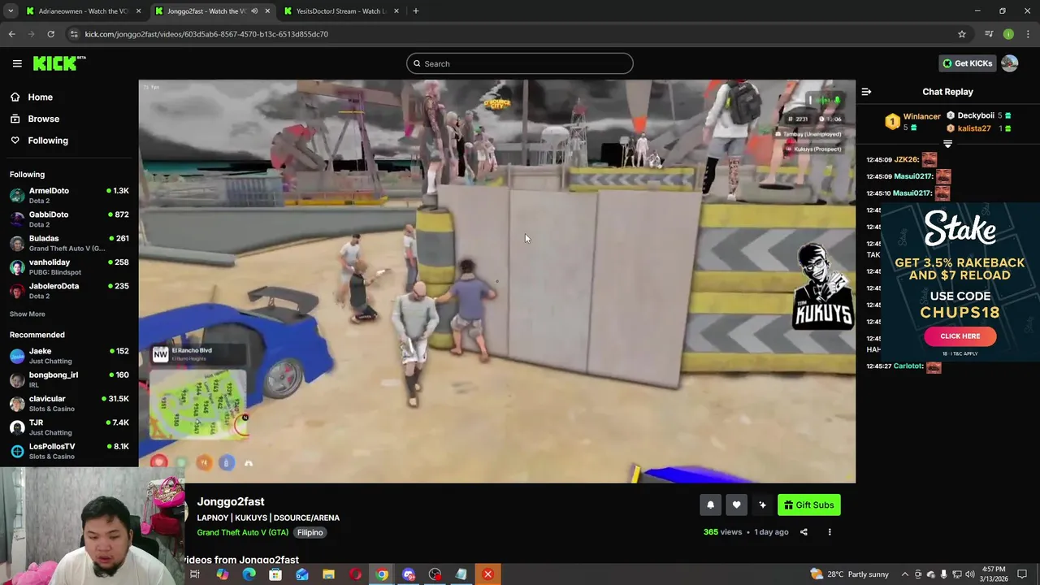
Task: Open the user profile avatar menu
Action: tap(1009, 63)
